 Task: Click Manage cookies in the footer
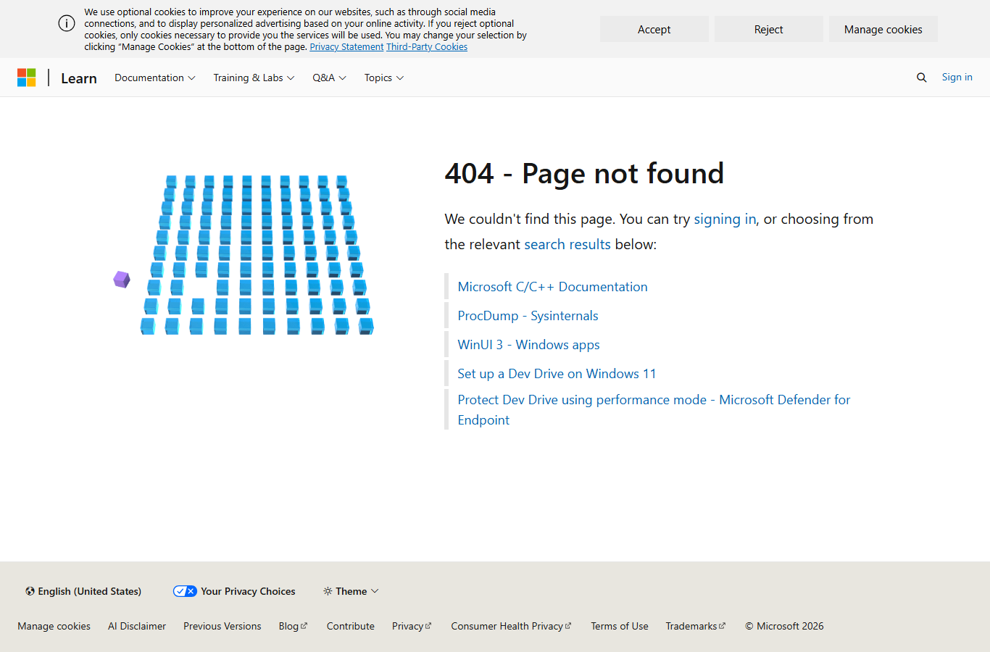pyautogui.click(x=54, y=626)
